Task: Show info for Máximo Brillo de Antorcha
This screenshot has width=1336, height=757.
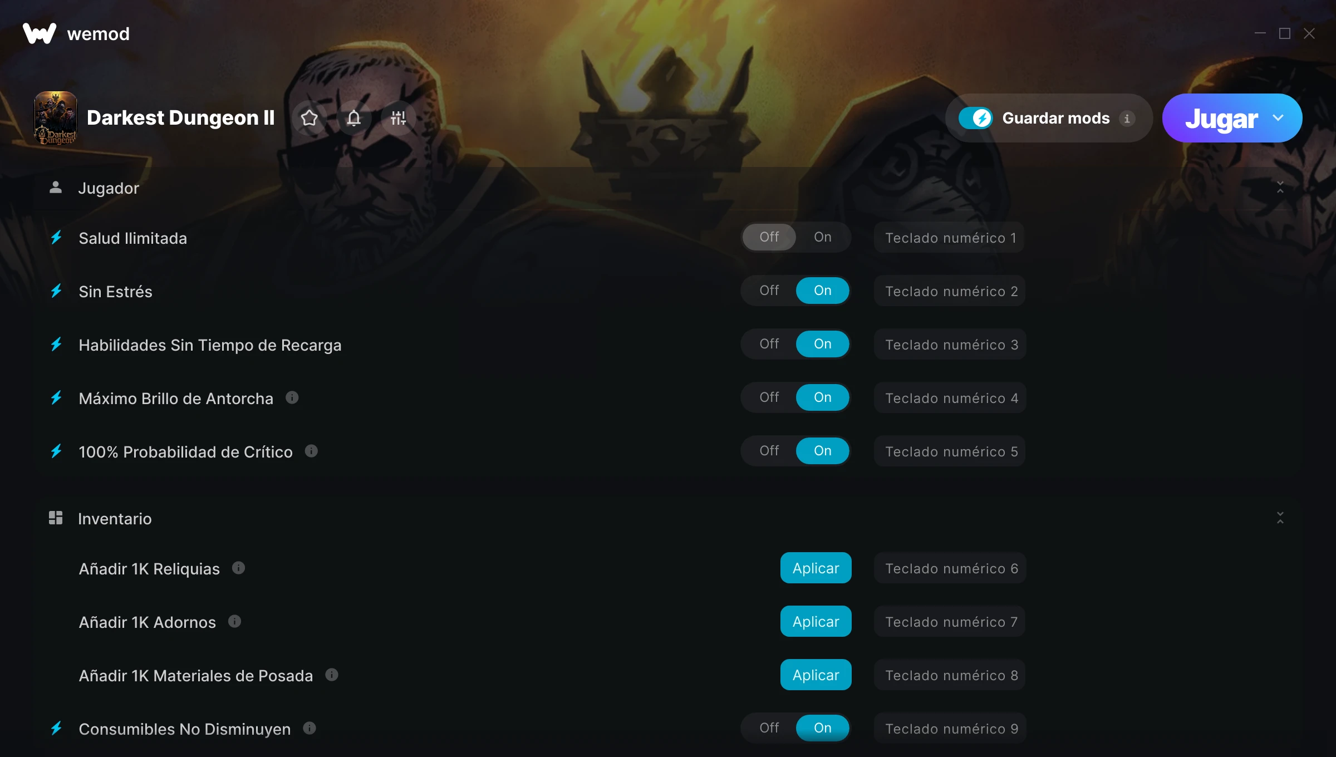Action: [x=292, y=397]
